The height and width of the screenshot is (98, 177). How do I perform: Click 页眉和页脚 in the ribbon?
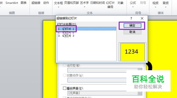point(71,3)
